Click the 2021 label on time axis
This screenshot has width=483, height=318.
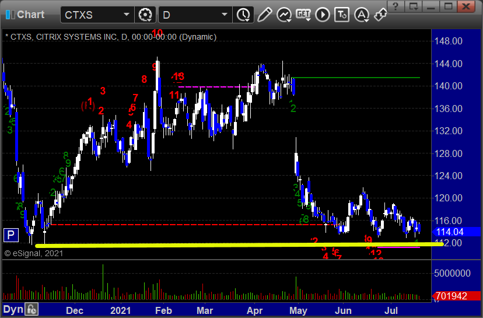pos(120,310)
